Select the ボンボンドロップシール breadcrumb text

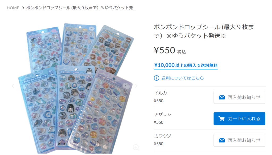tap(81, 8)
